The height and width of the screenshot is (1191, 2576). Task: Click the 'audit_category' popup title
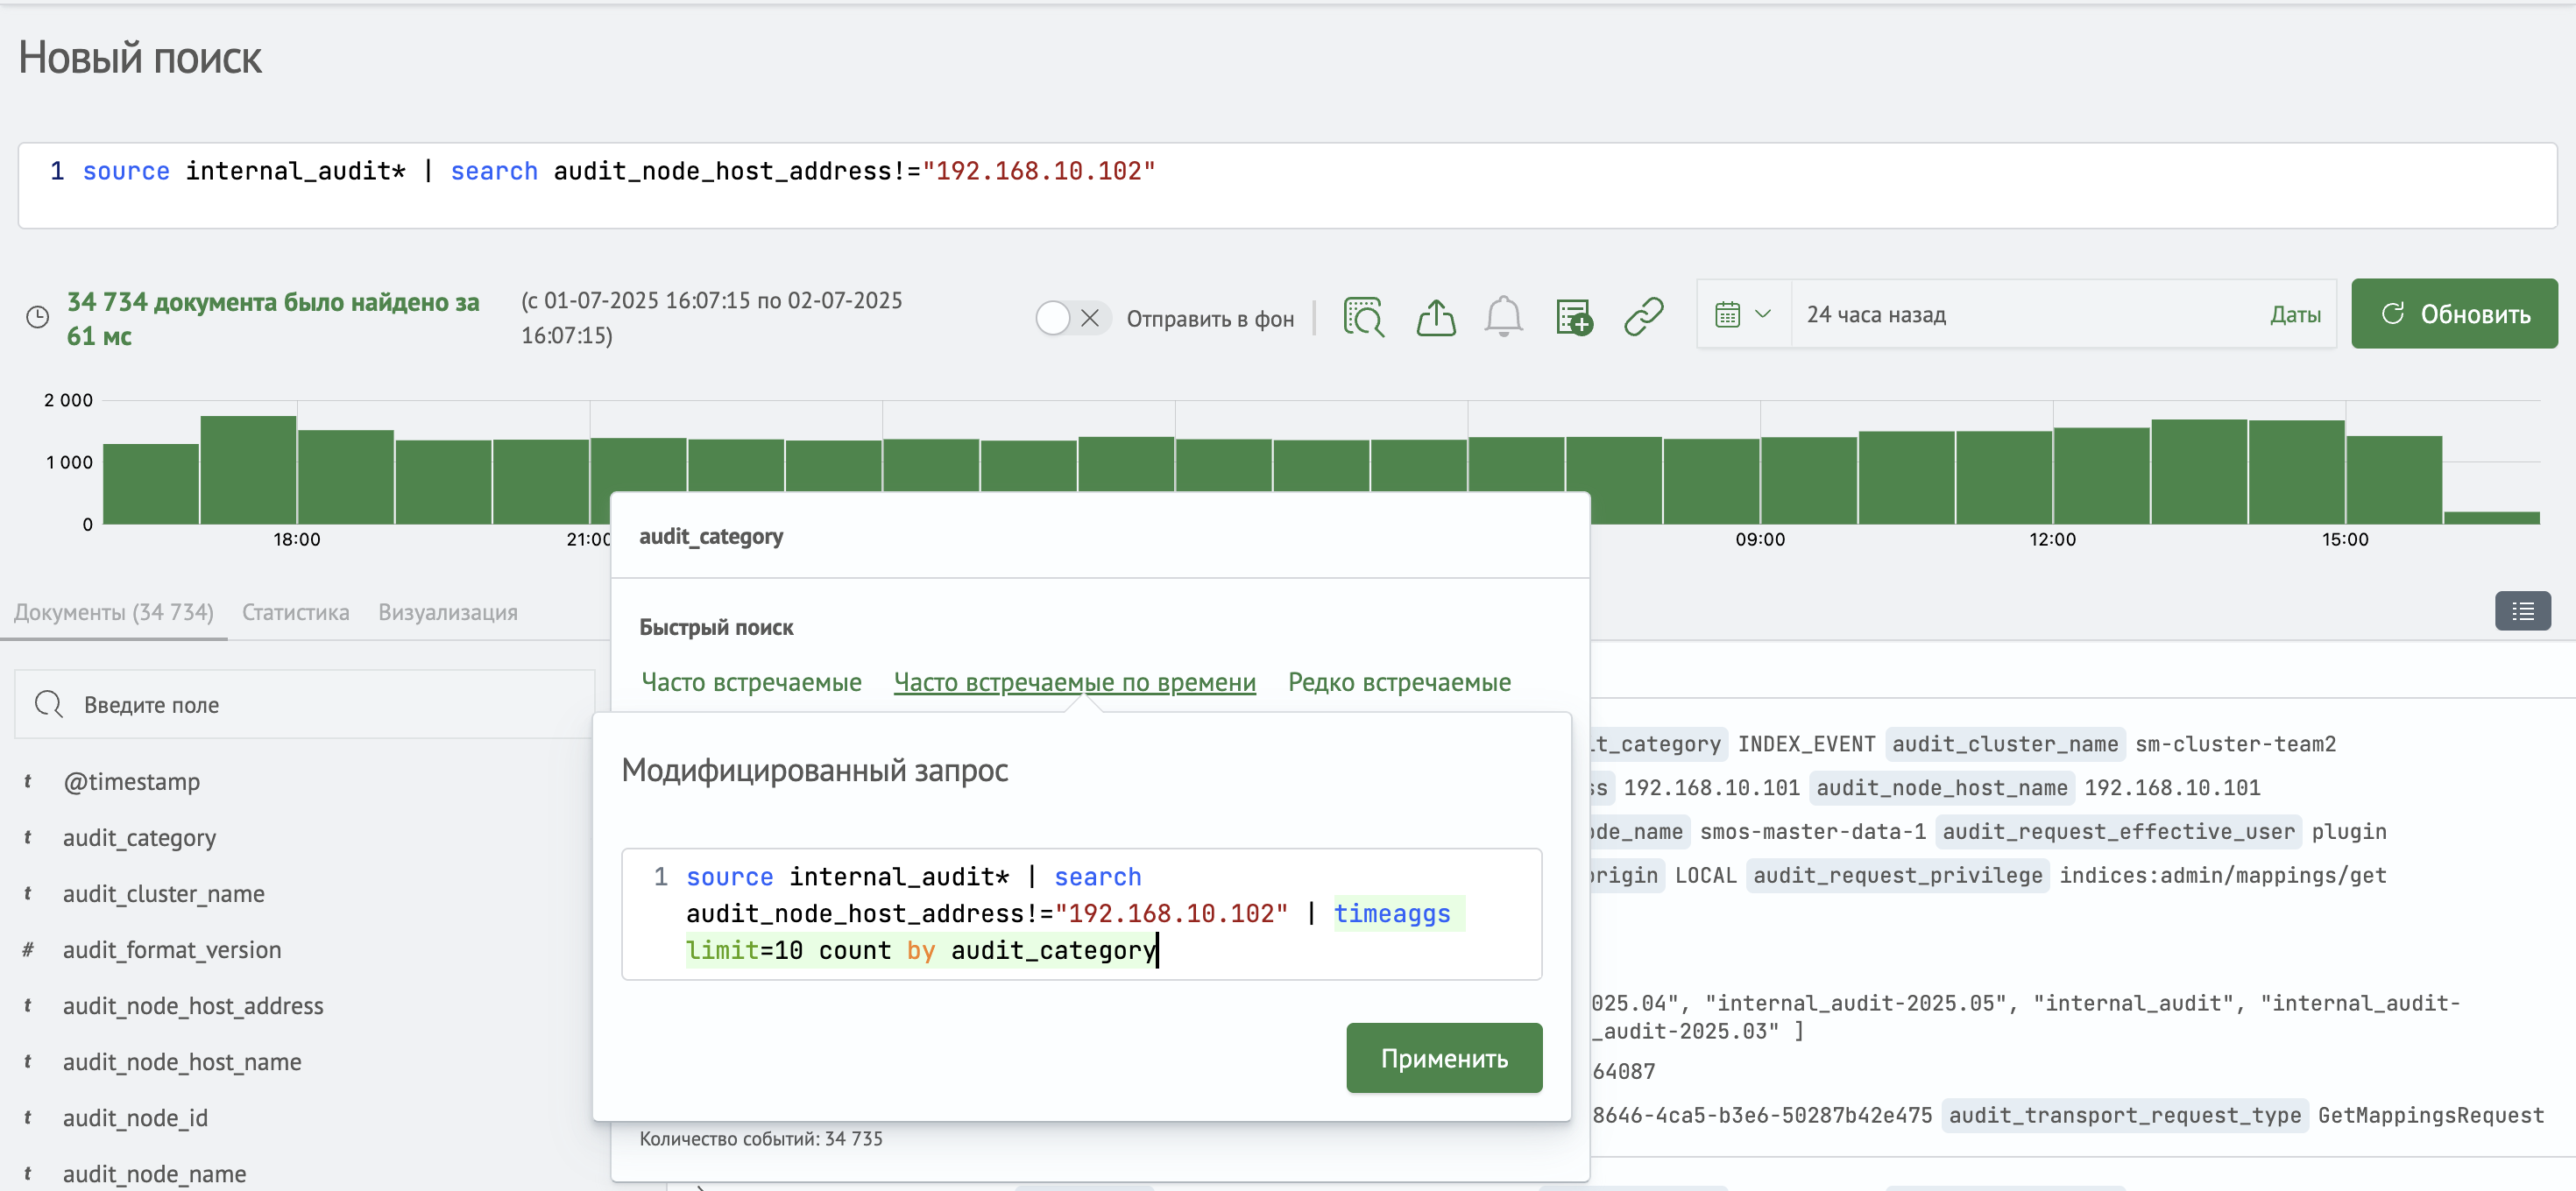(711, 536)
